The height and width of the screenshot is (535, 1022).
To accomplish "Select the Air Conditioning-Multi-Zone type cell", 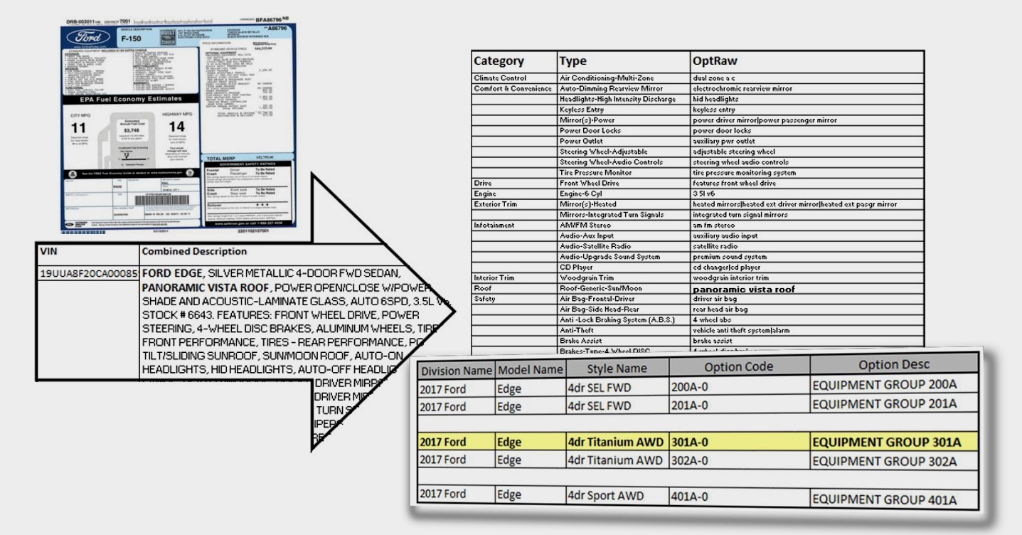I will tap(622, 78).
